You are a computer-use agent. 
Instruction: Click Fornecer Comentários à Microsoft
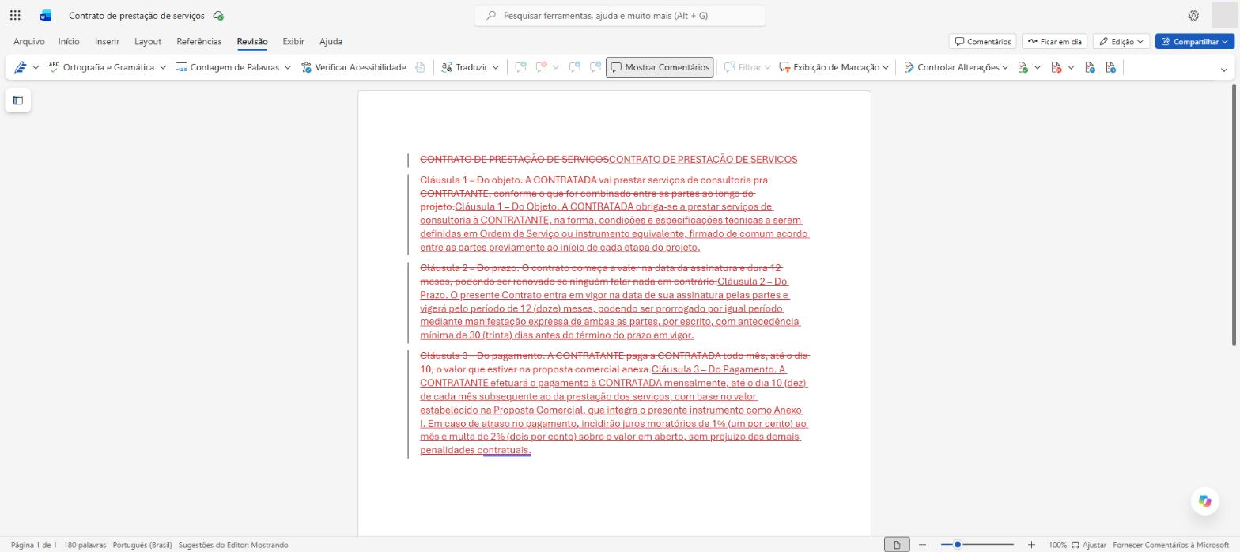tap(1171, 545)
